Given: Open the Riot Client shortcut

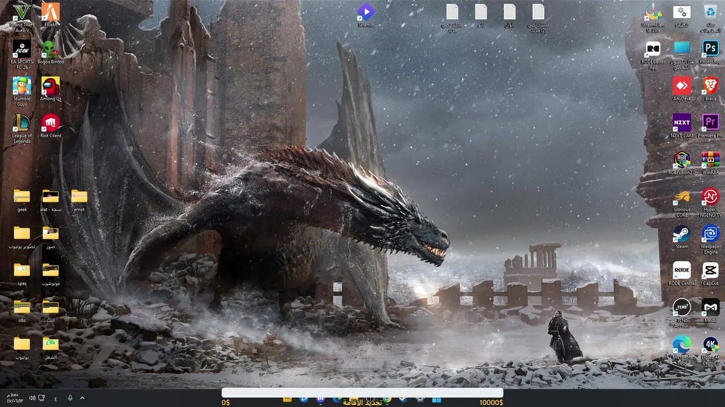Looking at the screenshot, I should pos(50,125).
